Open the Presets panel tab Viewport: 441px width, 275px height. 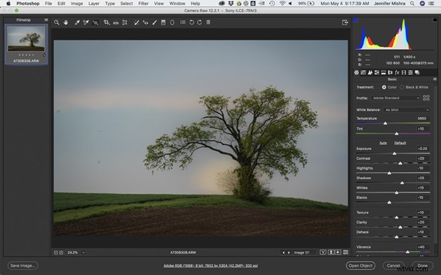pos(411,73)
